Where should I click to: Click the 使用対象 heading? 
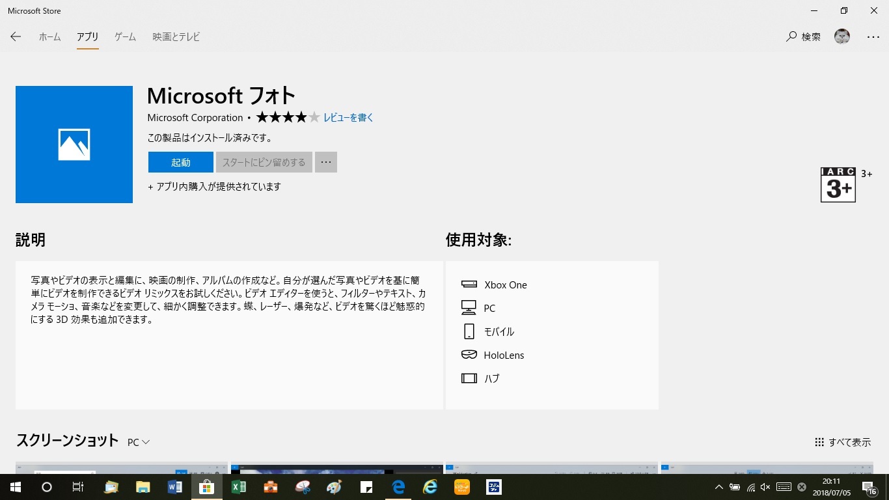[478, 240]
